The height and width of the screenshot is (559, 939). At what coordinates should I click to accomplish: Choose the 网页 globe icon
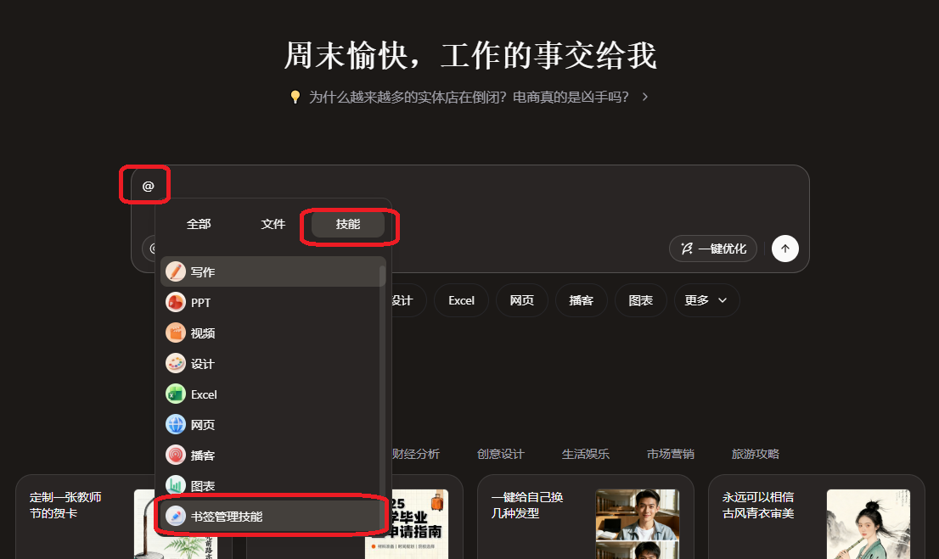pyautogui.click(x=176, y=425)
